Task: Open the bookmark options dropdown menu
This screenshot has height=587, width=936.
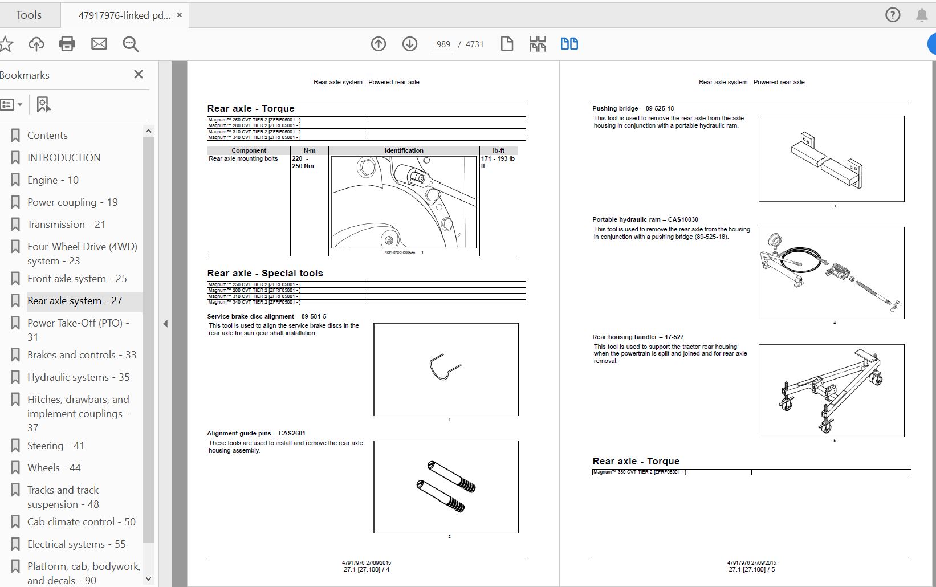Action: [11, 104]
